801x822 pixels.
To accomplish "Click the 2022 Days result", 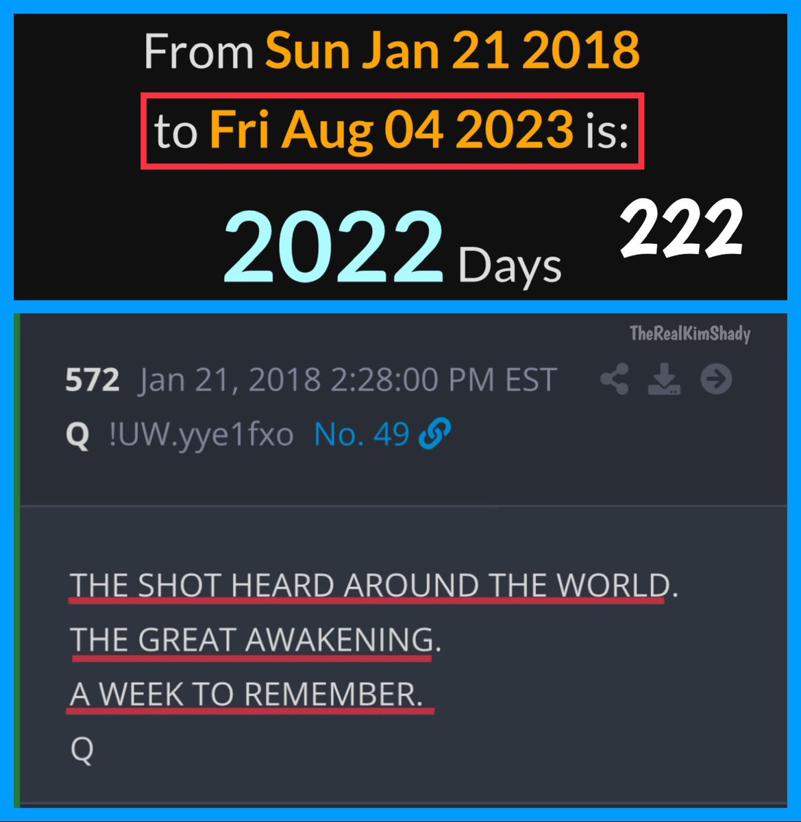I will coord(393,249).
